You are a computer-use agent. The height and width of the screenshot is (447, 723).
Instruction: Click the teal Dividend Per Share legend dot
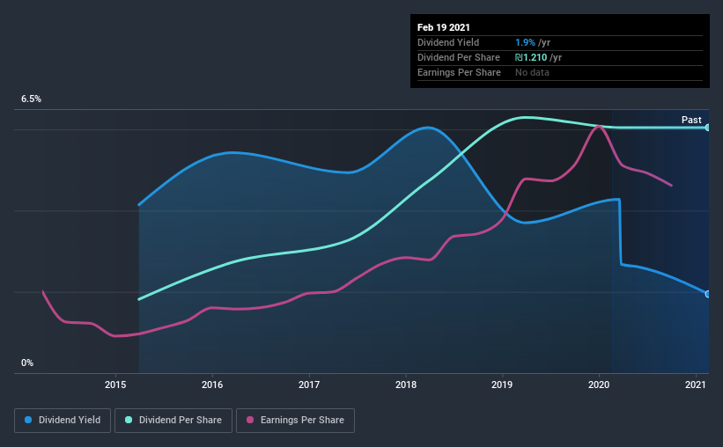coord(129,420)
